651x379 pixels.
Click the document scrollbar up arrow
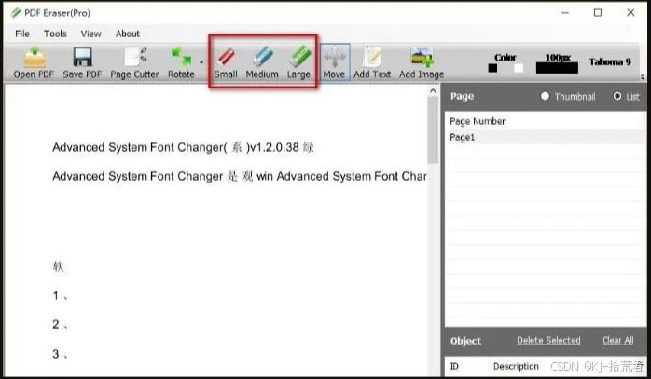pos(433,91)
